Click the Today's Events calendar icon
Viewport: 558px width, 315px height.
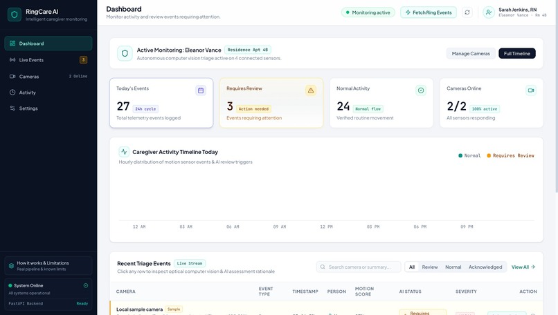[201, 90]
